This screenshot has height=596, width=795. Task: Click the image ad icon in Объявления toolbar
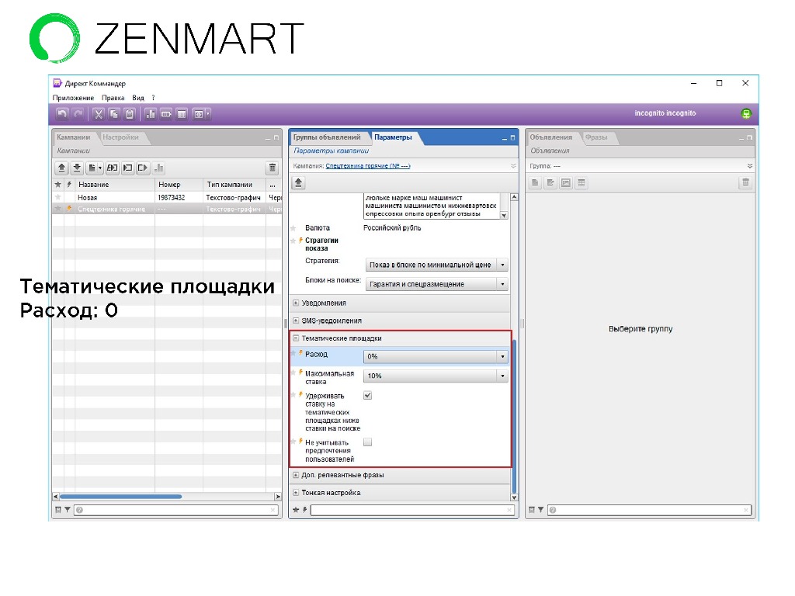[x=566, y=183]
